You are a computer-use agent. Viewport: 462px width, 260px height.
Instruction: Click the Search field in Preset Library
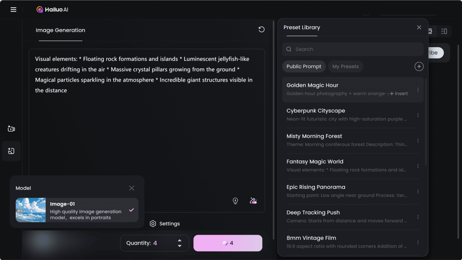click(x=352, y=49)
